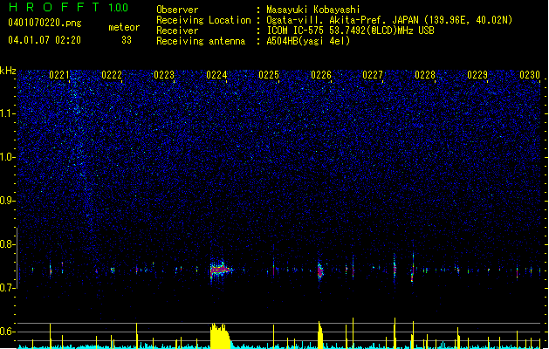549x349 pixels.
Task: Select the observer name Masayuki Kobayashi
Action: (313, 10)
